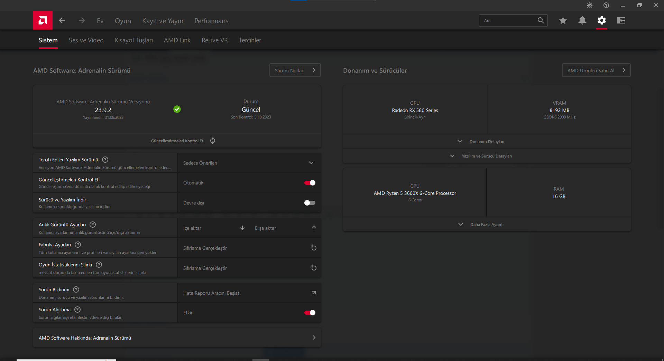This screenshot has width=664, height=361.
Task: Show help for Anlık Görüntü Ayarları
Action: [93, 225]
